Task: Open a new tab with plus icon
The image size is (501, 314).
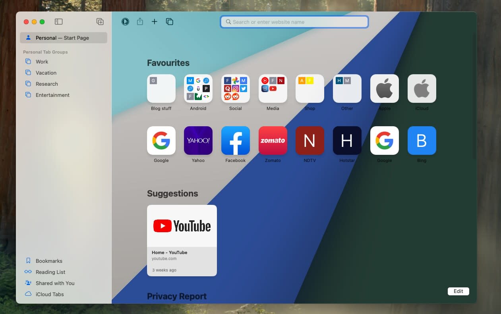Action: tap(155, 22)
